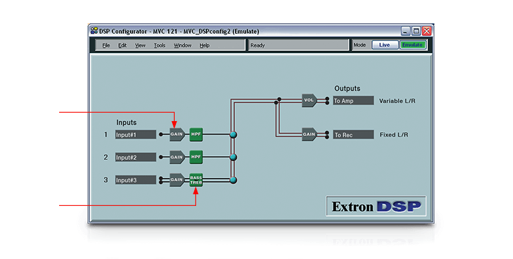Open the BASS TREB block on Input#3
The height and width of the screenshot is (259, 513).
pyautogui.click(x=196, y=180)
